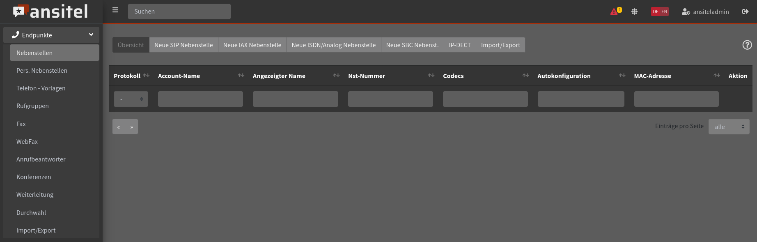Click the hamburger menu icon
The image size is (757, 242).
pos(115,10)
